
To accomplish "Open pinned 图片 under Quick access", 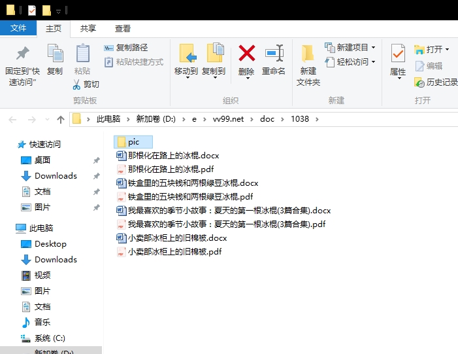I will (x=36, y=207).
